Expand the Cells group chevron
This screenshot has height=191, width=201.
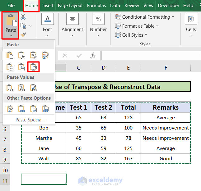191,35
